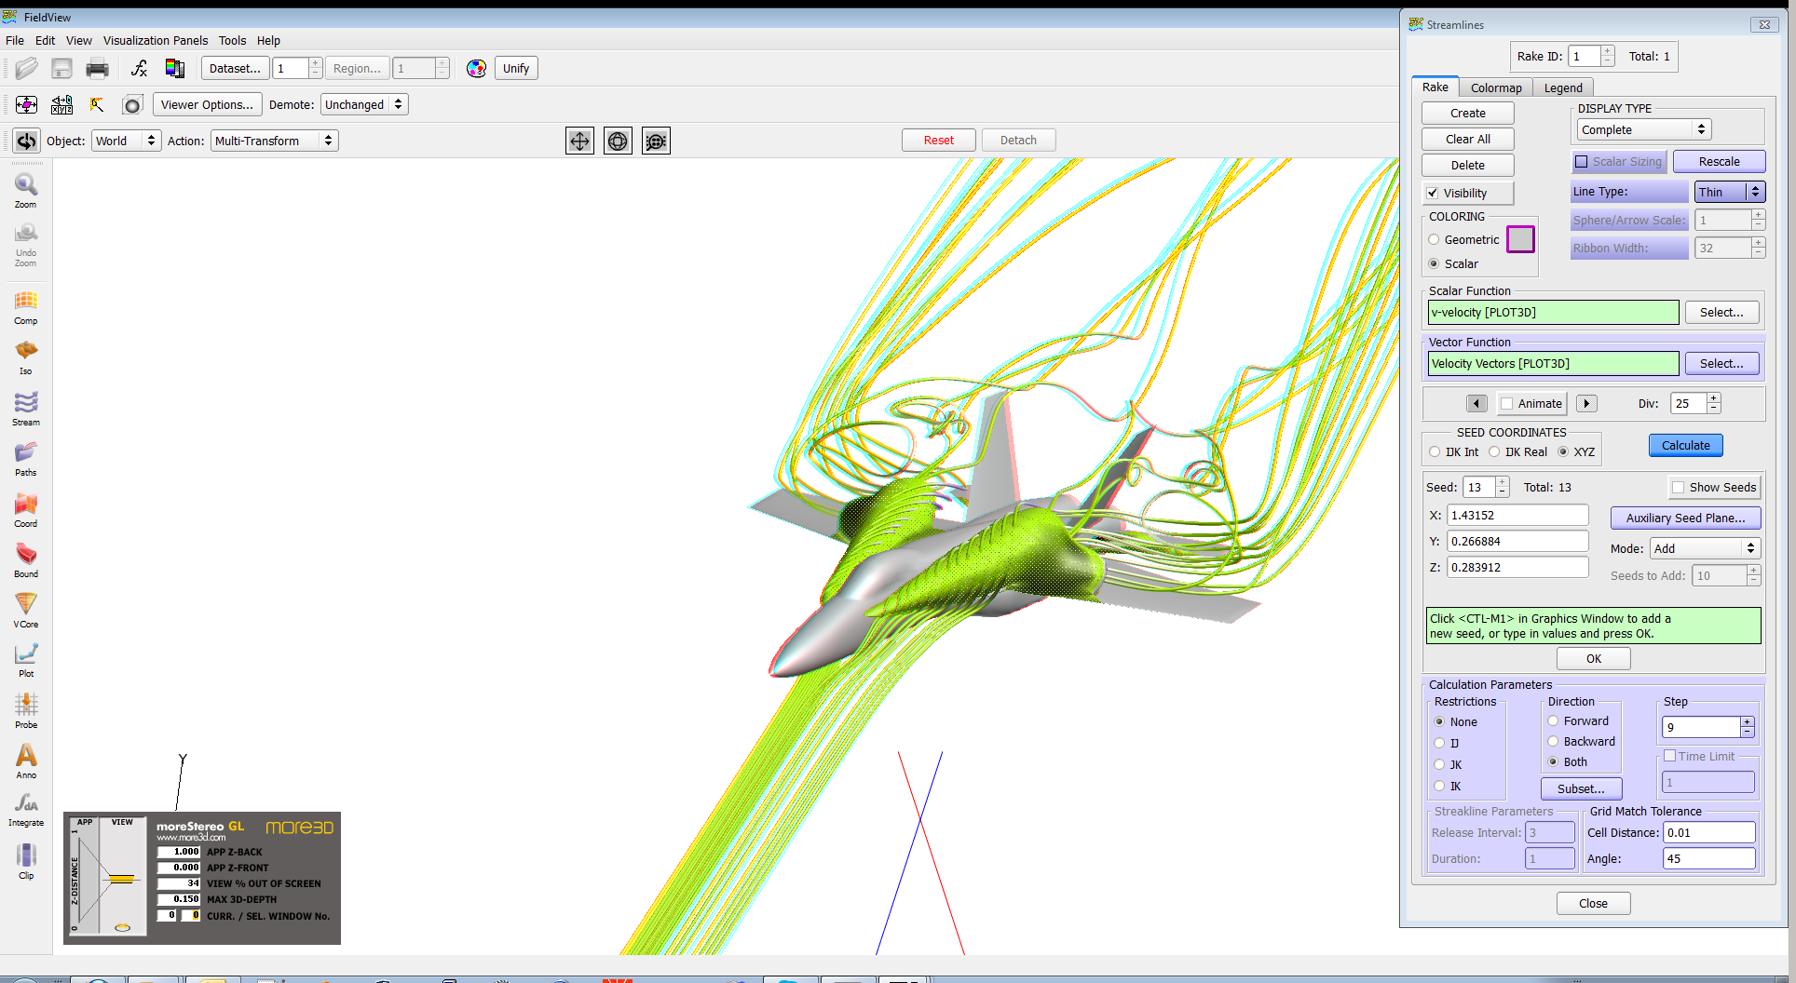Open the Anno annotation tool
The image size is (1796, 983).
pyautogui.click(x=26, y=761)
